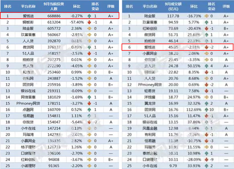
Task: Select the up arrow in the 160709 row
Action: (x=89, y=110)
